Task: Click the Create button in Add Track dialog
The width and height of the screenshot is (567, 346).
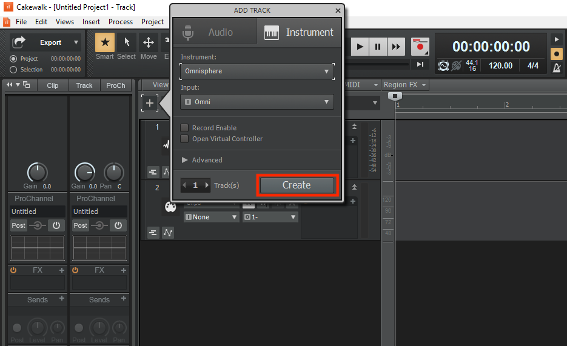Action: click(x=297, y=185)
